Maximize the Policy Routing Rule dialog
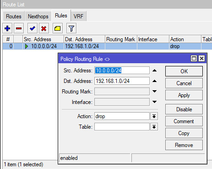This screenshot has height=169, width=212. click(194, 59)
